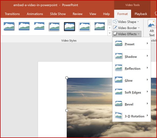
Task: Click the embed-a-video-in-powerpoint title text
Action: (35, 5)
